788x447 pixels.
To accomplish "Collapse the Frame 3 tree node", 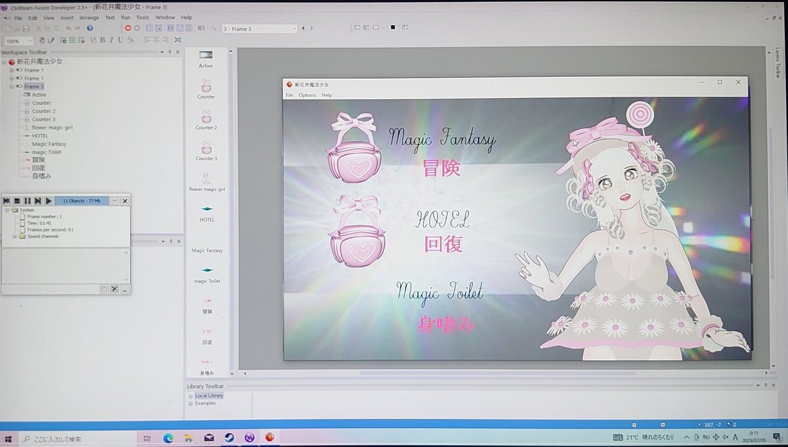I will (12, 87).
